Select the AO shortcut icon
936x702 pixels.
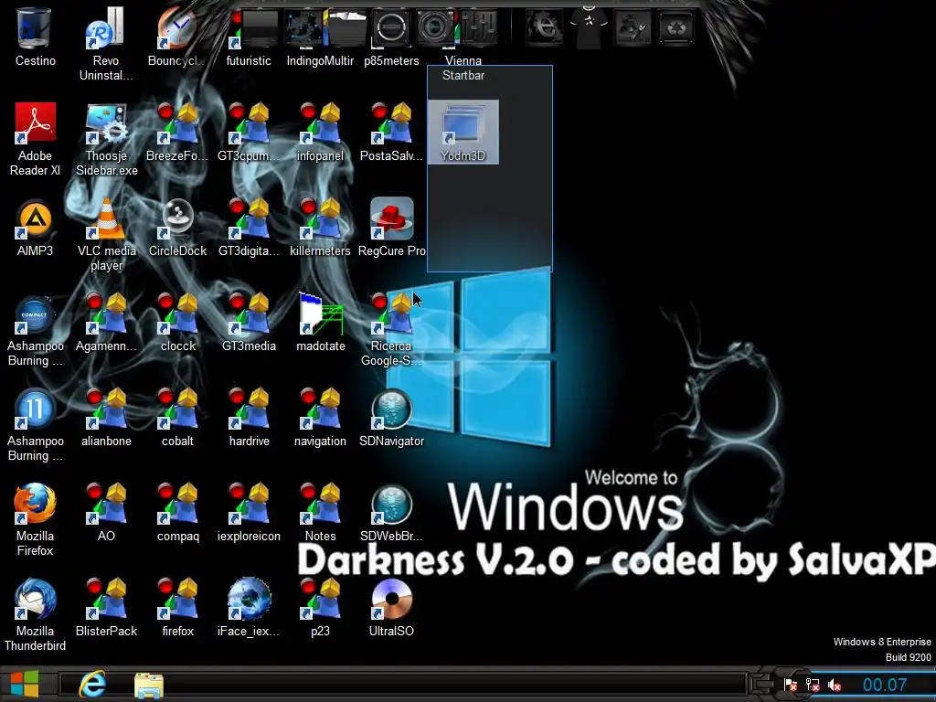pos(106,504)
